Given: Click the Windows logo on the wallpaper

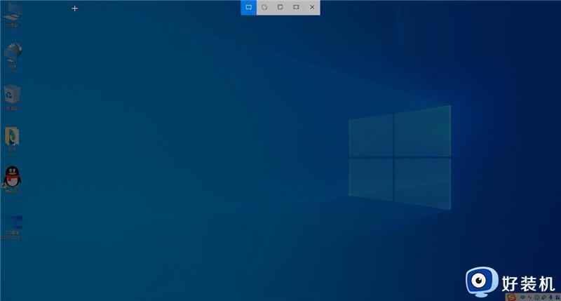Looking at the screenshot, I should pos(399,156).
